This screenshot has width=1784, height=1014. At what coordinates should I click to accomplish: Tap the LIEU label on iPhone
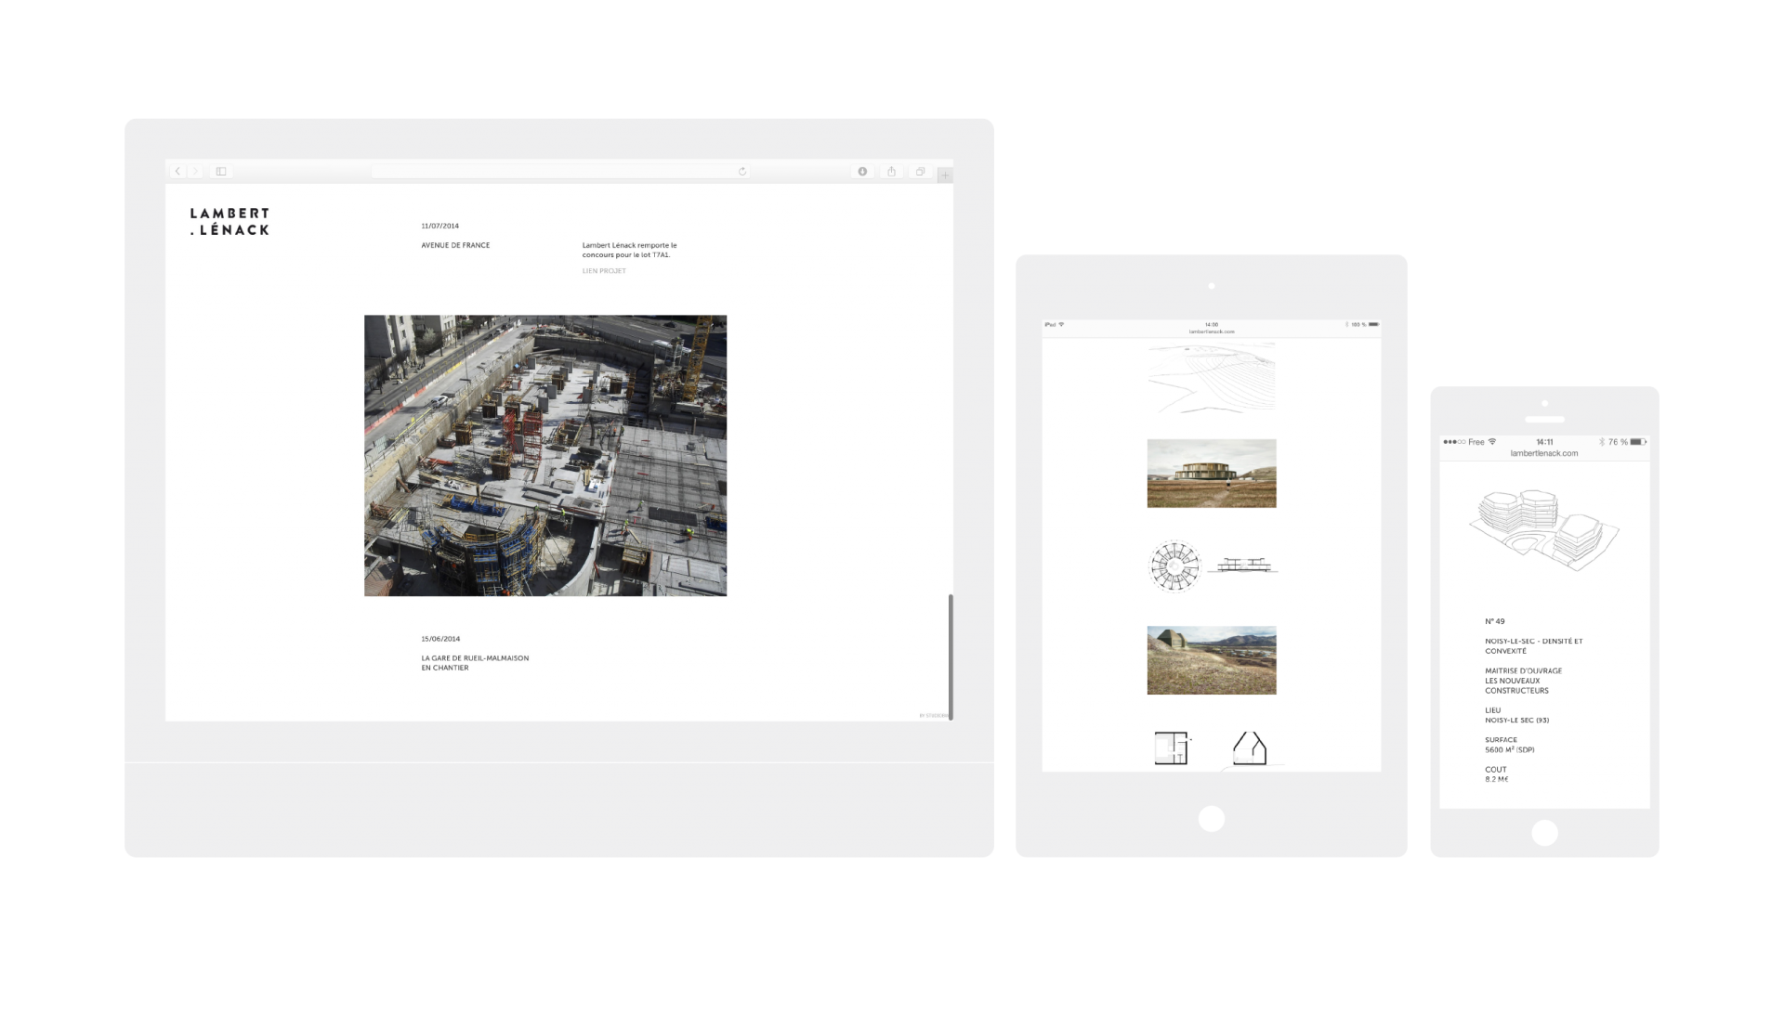click(x=1493, y=710)
